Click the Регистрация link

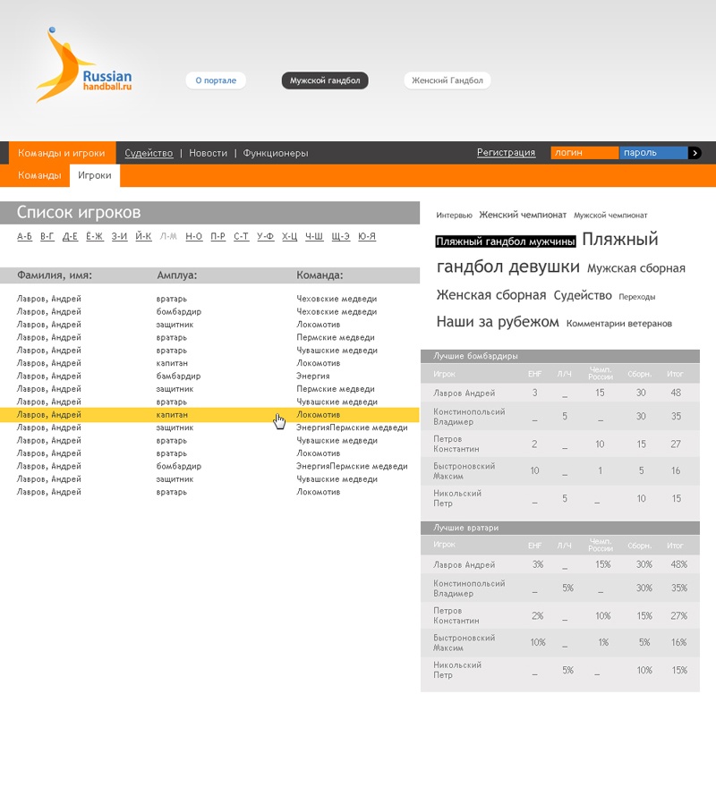tap(506, 153)
